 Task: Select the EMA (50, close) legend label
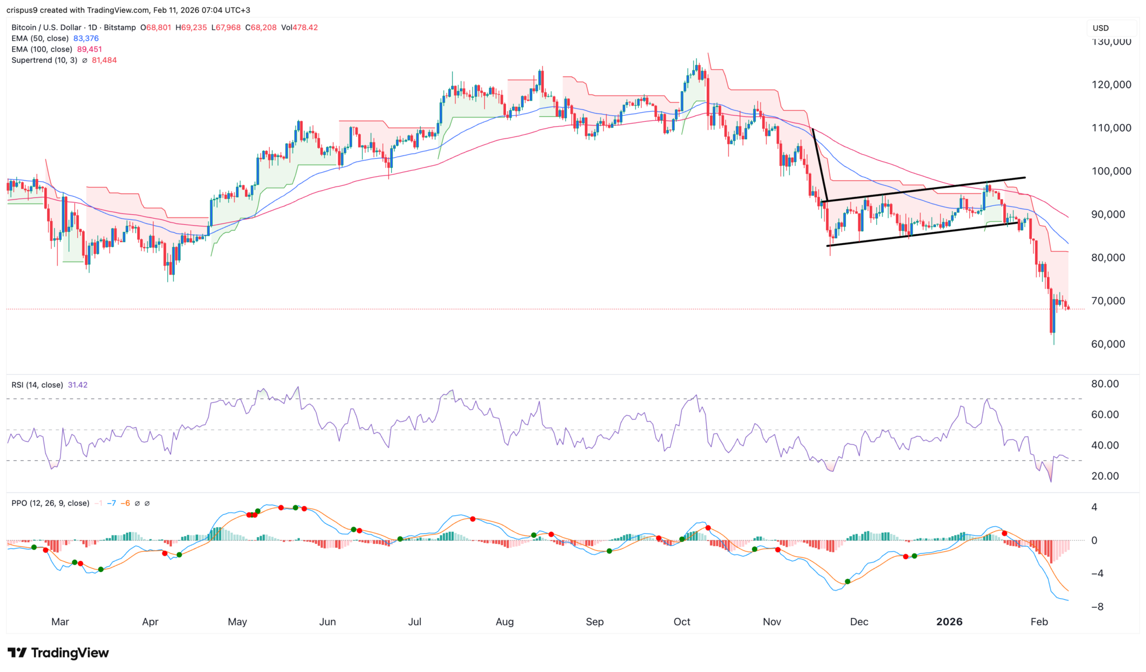click(x=40, y=39)
